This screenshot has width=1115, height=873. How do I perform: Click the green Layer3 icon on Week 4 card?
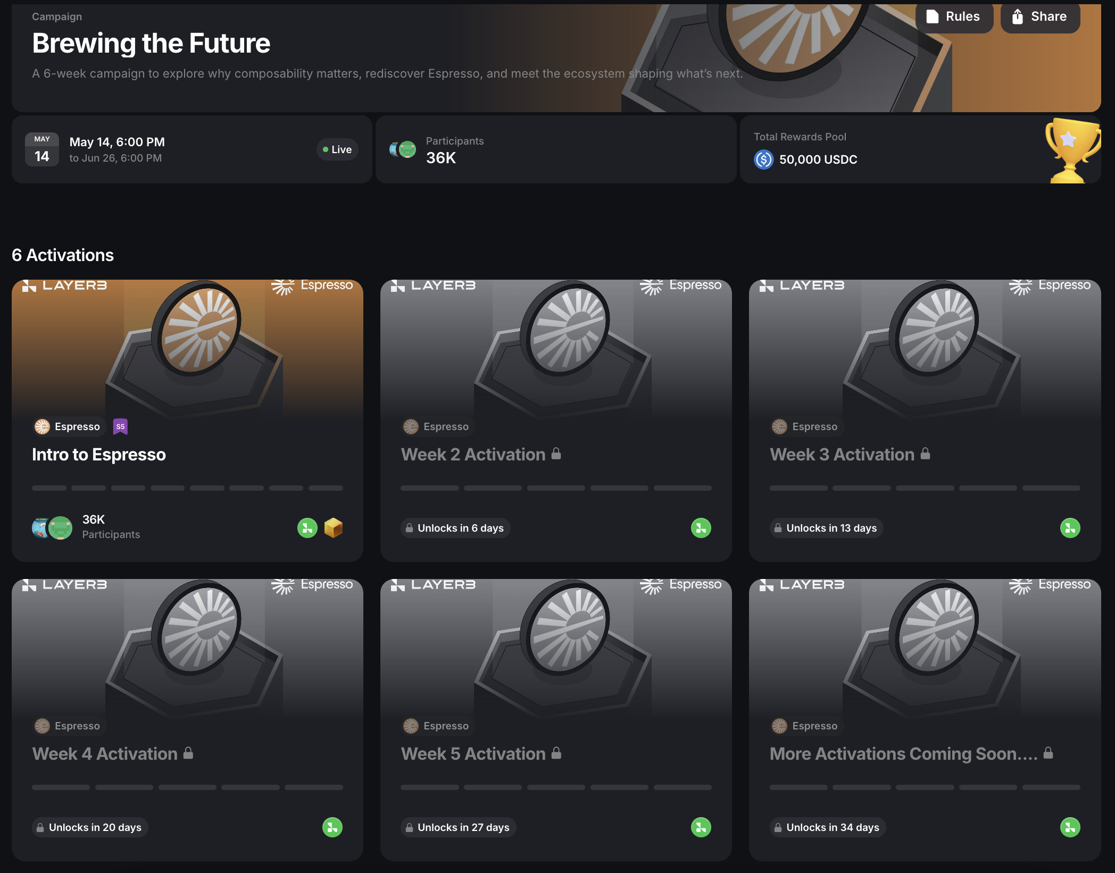click(332, 827)
